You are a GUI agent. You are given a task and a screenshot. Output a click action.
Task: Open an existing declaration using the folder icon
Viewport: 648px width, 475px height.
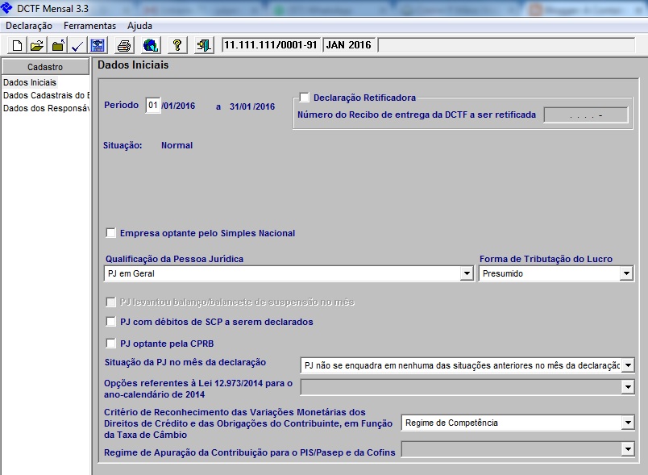click(37, 45)
